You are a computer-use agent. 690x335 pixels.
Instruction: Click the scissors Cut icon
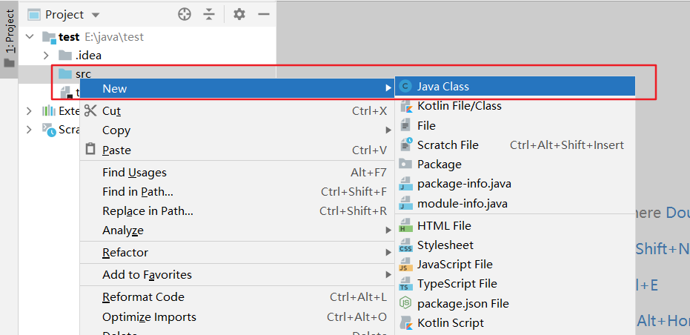point(90,110)
